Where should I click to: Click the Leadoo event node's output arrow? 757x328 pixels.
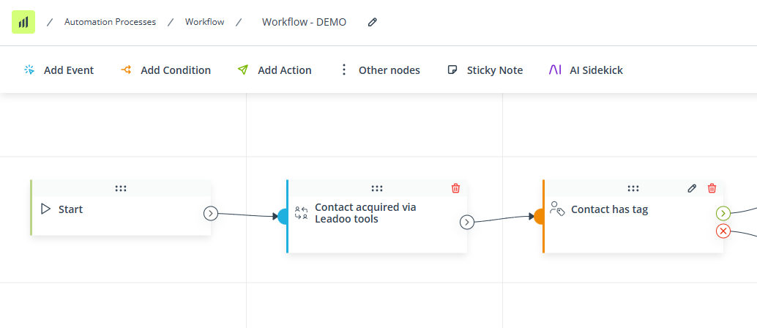pos(467,223)
